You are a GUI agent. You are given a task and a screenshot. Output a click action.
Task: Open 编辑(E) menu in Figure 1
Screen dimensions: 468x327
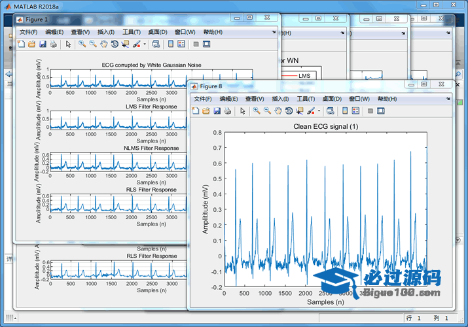click(x=54, y=32)
